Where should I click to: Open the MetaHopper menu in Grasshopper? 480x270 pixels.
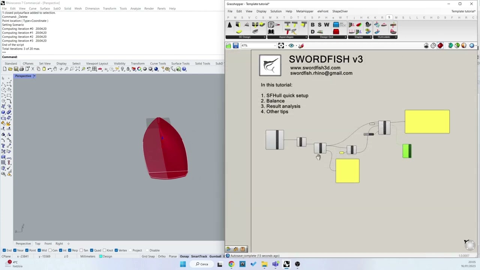point(304,11)
